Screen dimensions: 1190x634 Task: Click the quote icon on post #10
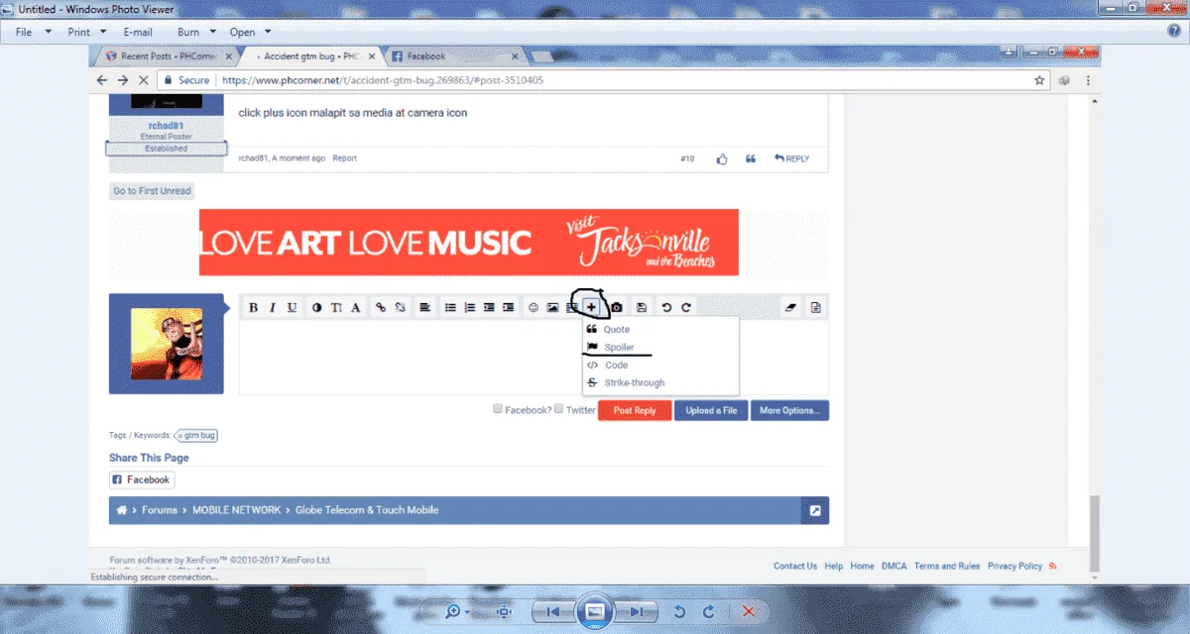[751, 158]
